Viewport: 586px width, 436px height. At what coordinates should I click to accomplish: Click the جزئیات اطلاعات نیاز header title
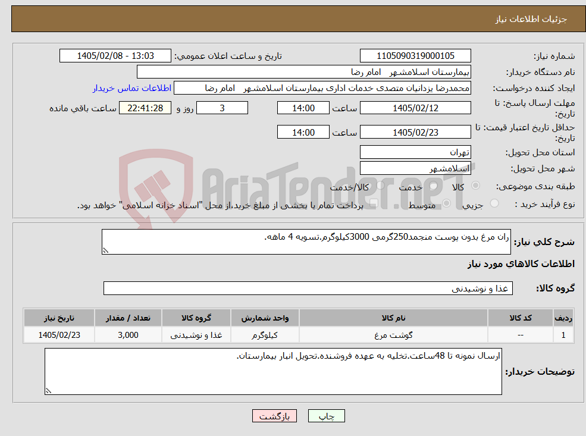coord(531,19)
